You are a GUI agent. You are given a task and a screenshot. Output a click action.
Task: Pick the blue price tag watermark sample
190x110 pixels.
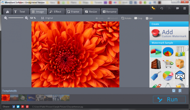coord(156,75)
